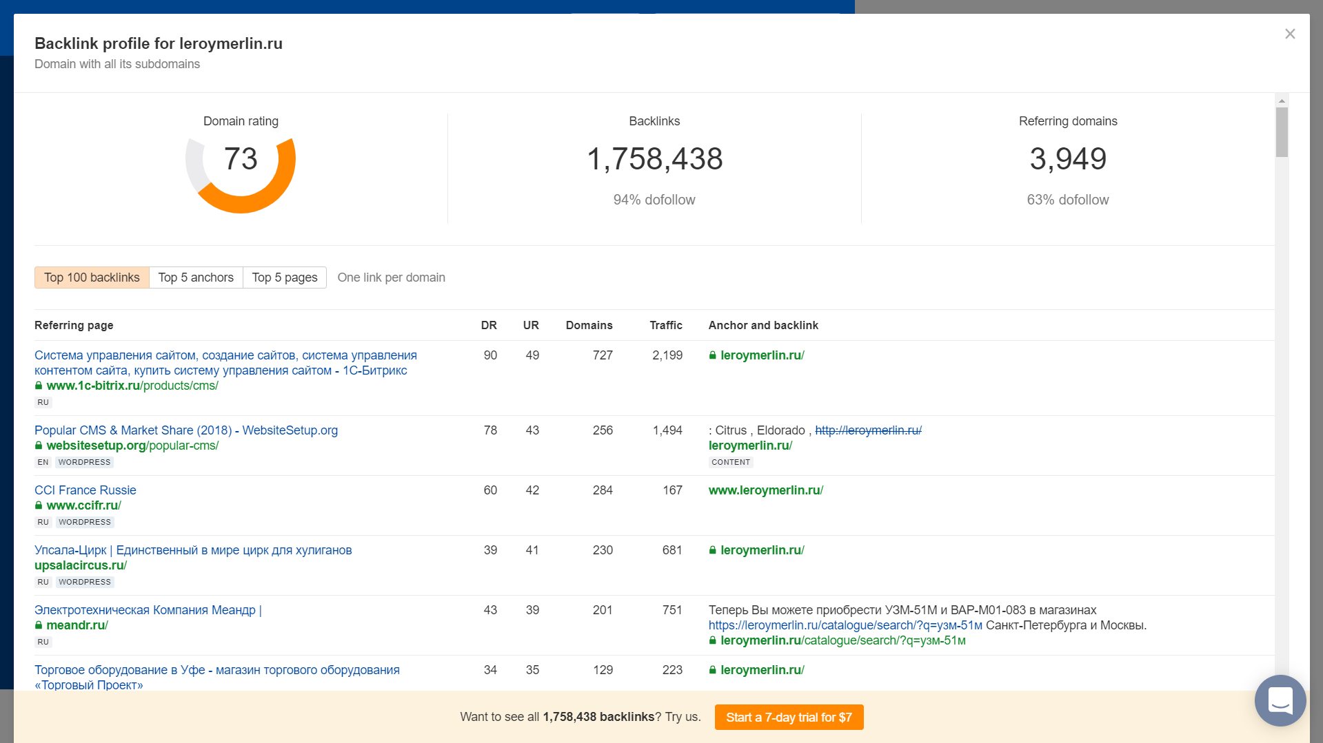Start the 7-day trial for $7

(789, 717)
